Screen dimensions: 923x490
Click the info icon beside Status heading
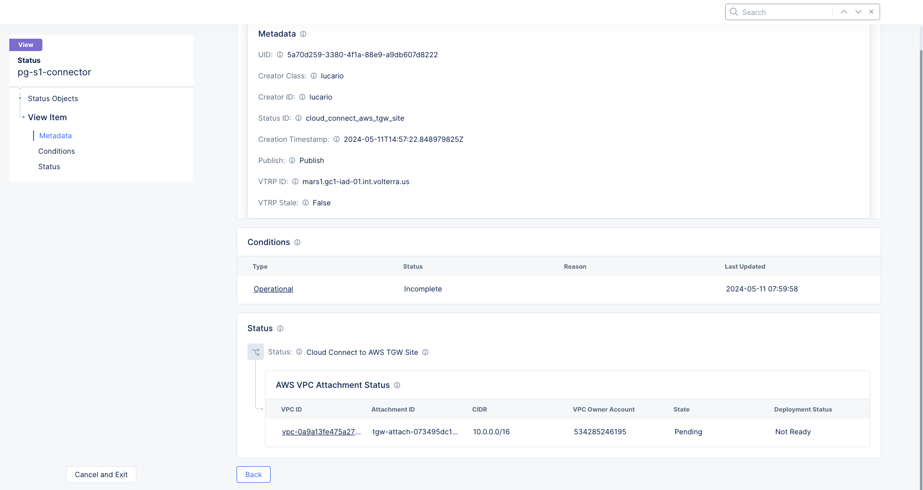(280, 328)
